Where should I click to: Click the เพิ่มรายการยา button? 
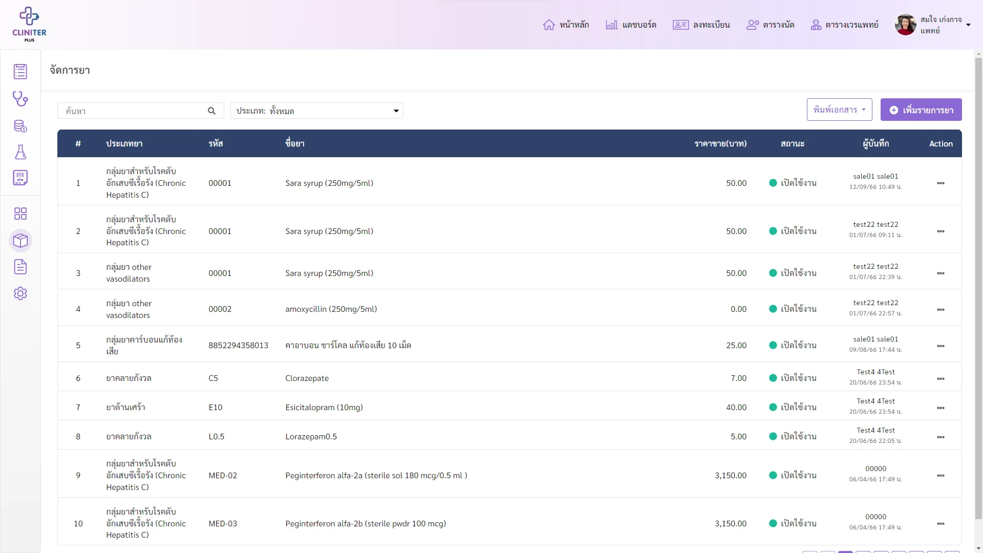[x=921, y=110]
